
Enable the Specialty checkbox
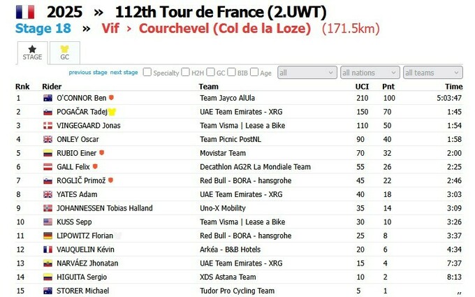pyautogui.click(x=147, y=72)
